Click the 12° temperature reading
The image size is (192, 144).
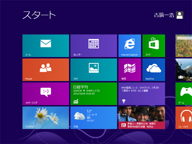point(89,111)
